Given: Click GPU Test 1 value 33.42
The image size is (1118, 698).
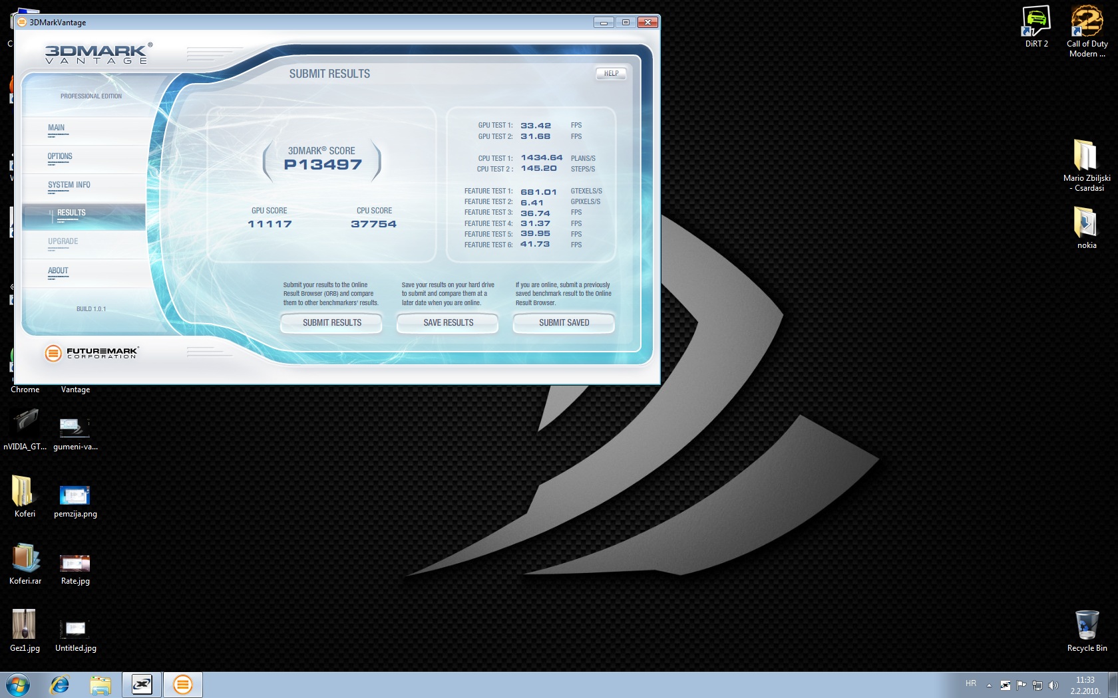Looking at the screenshot, I should tap(536, 126).
